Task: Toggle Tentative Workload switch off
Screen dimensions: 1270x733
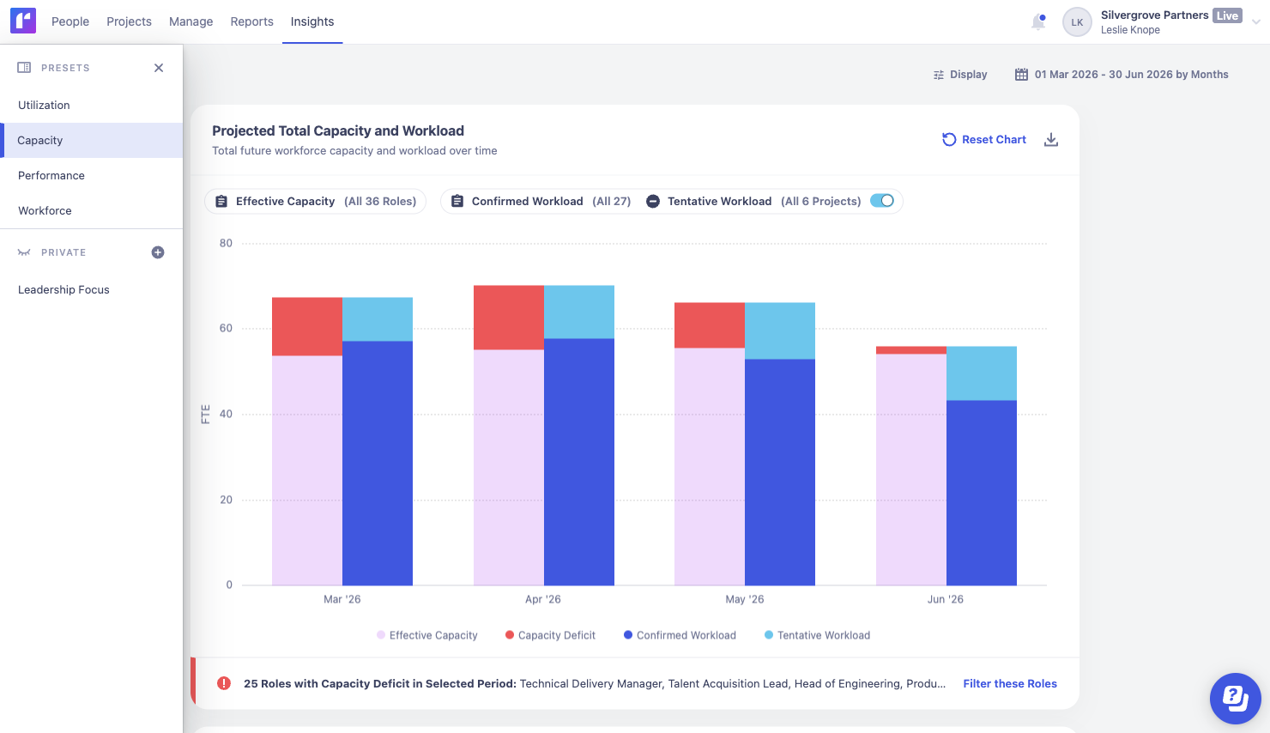Action: click(882, 201)
